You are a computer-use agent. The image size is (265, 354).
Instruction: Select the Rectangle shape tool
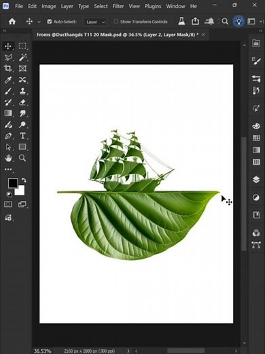[x=22, y=147]
